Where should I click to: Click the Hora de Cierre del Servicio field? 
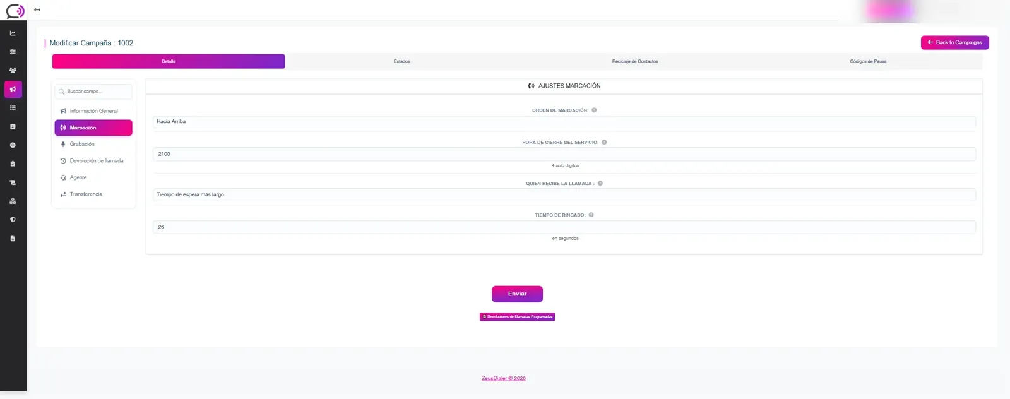(x=564, y=154)
